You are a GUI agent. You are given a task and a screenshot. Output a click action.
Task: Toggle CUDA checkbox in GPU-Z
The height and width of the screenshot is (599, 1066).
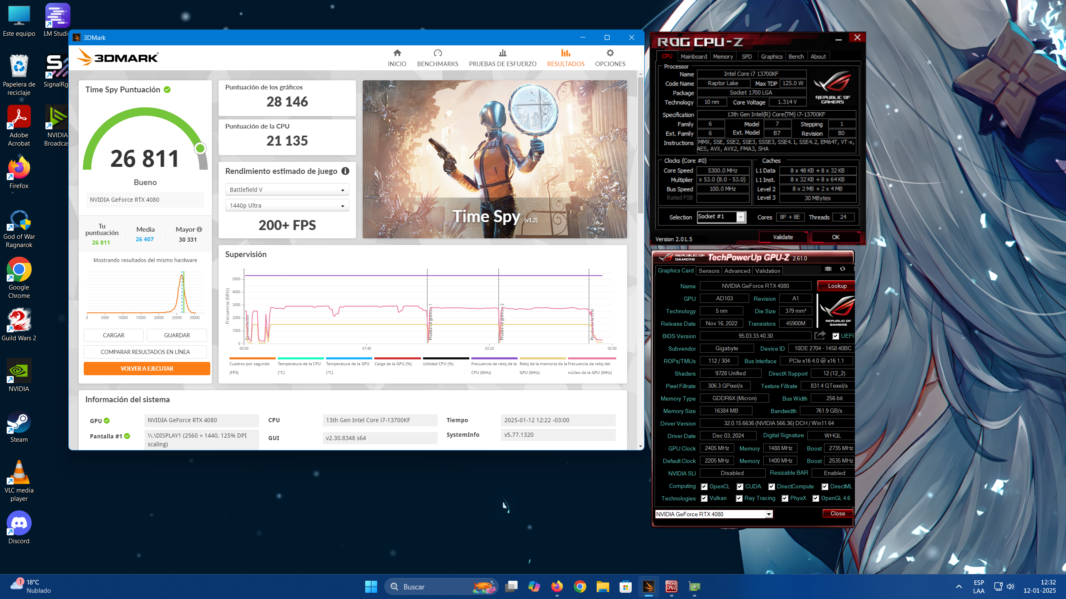pyautogui.click(x=740, y=487)
